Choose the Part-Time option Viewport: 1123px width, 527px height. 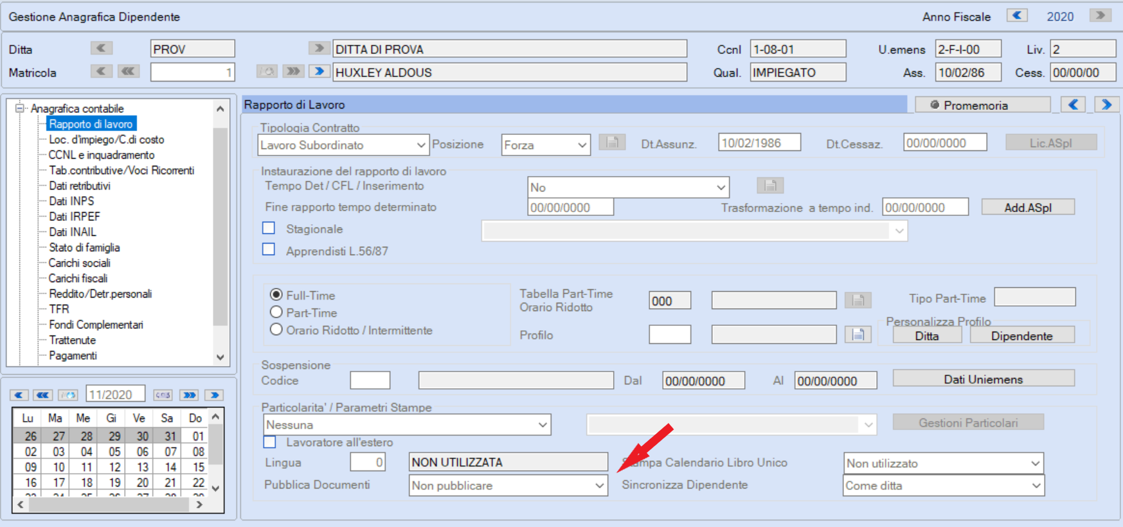pyautogui.click(x=276, y=312)
